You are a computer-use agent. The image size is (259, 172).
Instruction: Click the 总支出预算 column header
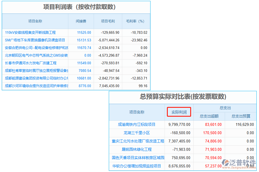[x=241, y=116]
